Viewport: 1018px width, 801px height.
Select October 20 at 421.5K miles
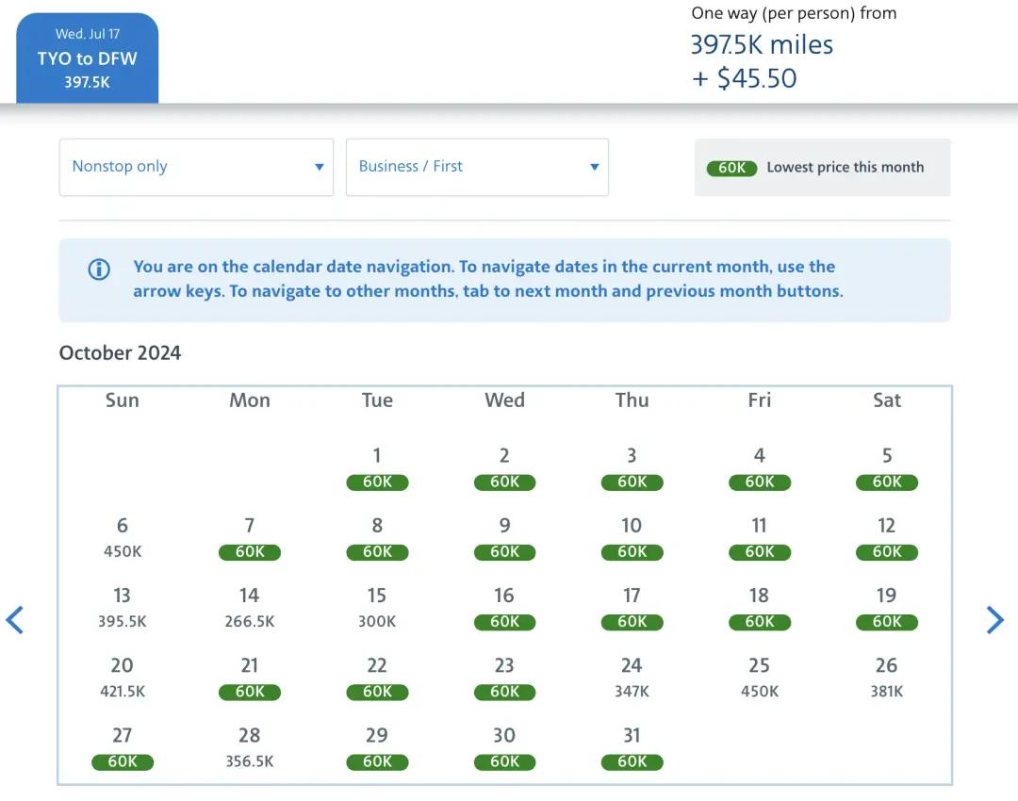[x=123, y=678]
